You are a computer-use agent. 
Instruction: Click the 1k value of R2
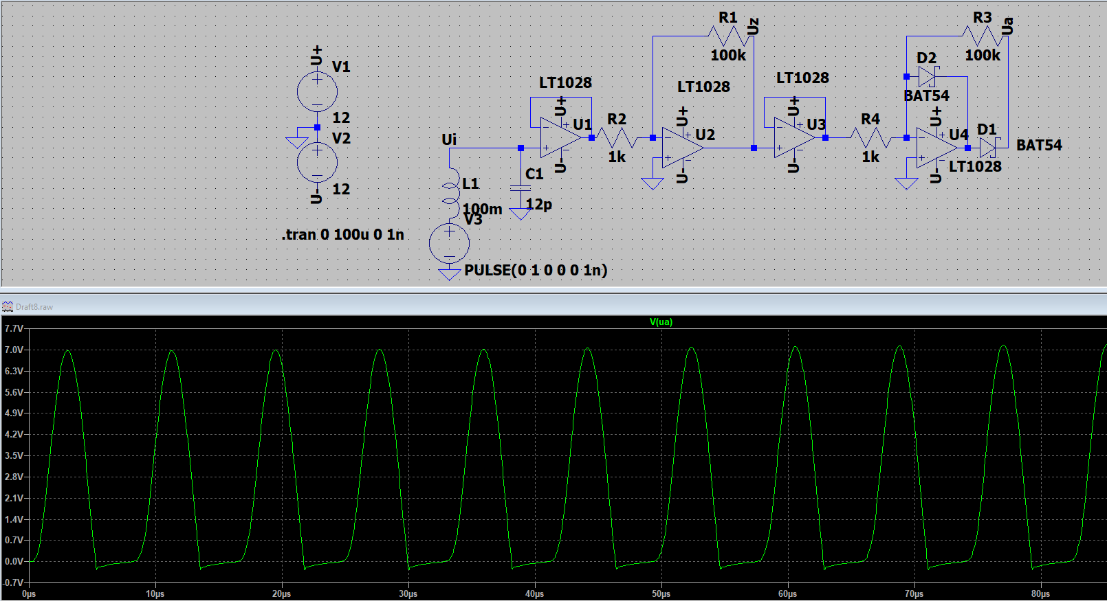click(x=617, y=157)
